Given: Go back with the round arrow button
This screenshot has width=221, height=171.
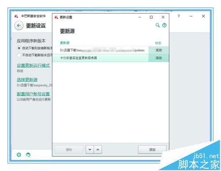Looking at the screenshot, I should tap(19, 26).
